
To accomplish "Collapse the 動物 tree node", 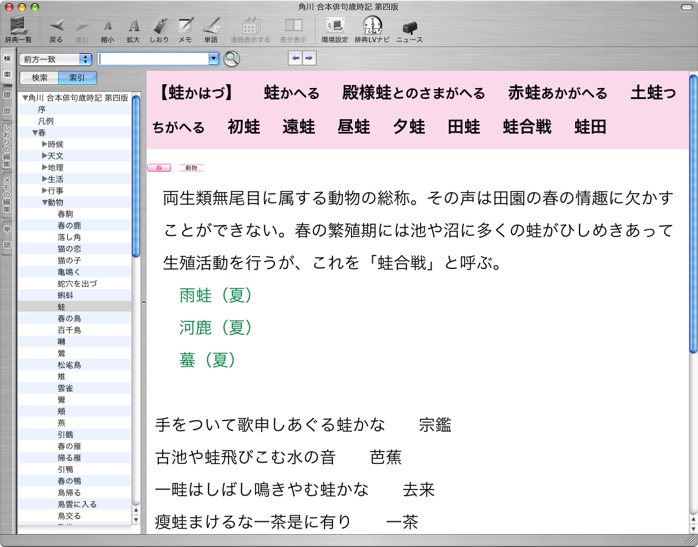I will [x=45, y=202].
